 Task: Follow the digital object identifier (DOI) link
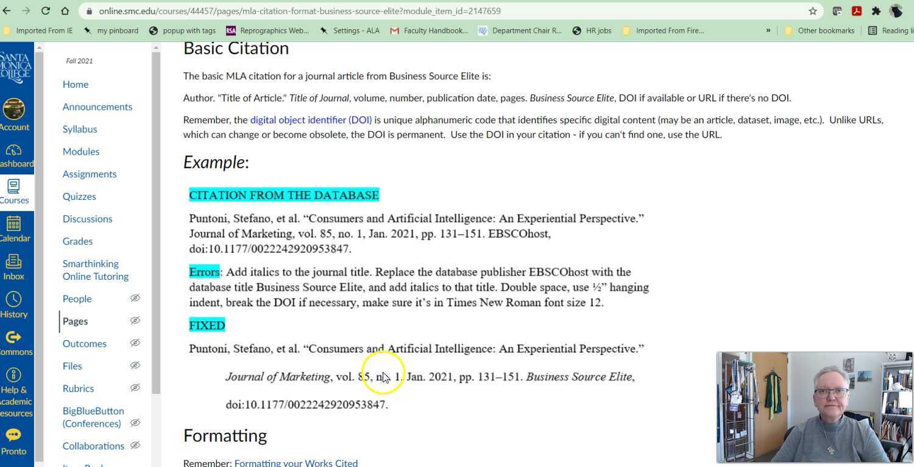pyautogui.click(x=311, y=119)
